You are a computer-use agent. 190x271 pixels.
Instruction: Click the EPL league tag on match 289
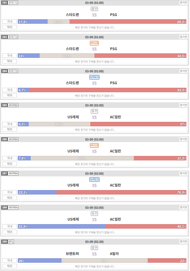[11, 242]
